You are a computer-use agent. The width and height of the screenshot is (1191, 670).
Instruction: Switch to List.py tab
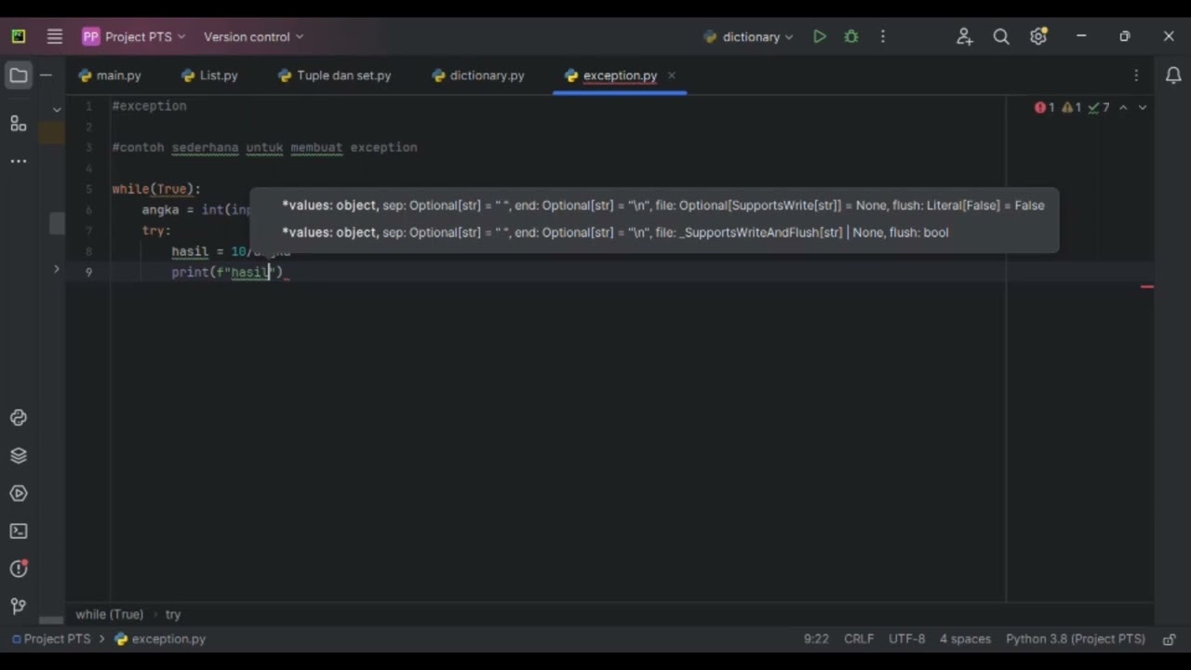[x=209, y=75]
